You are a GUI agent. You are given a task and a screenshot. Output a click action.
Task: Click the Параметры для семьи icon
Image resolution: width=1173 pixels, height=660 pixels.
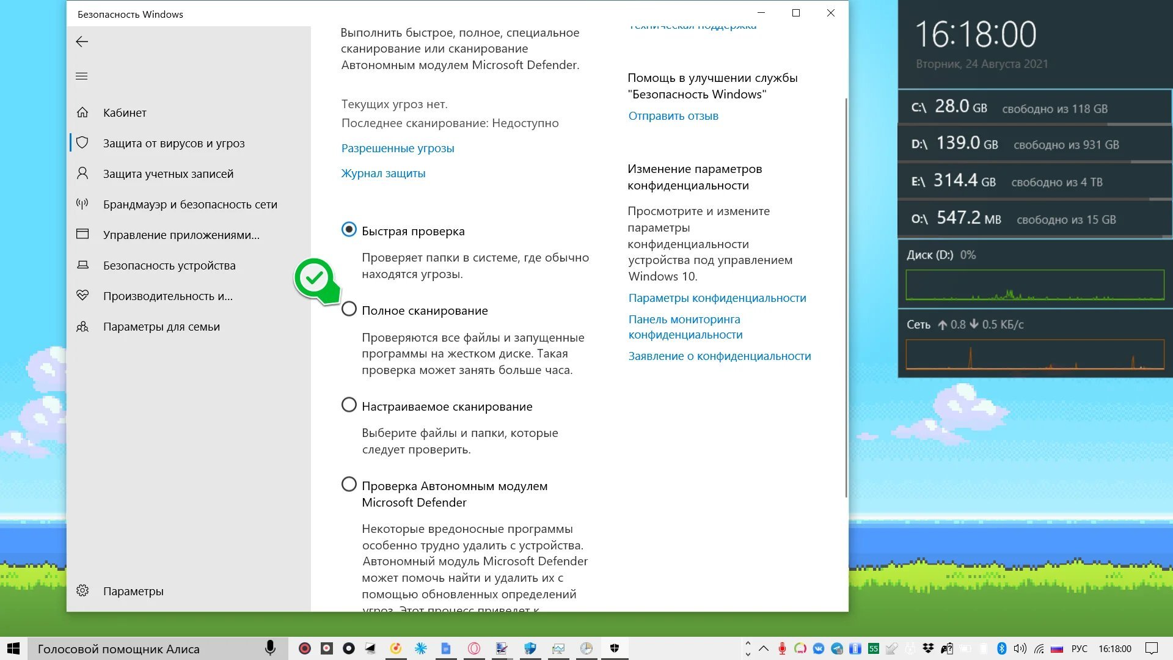(x=81, y=326)
